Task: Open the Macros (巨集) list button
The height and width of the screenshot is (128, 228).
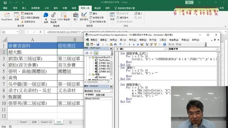Action: click(x=17, y=16)
